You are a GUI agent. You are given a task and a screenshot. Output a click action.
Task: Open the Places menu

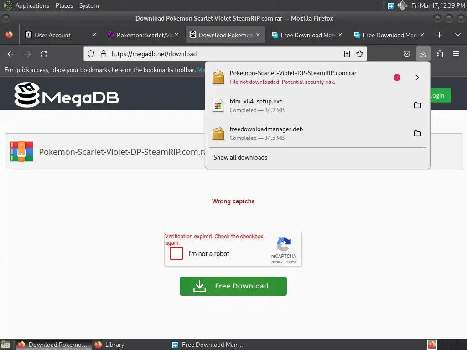64,5
